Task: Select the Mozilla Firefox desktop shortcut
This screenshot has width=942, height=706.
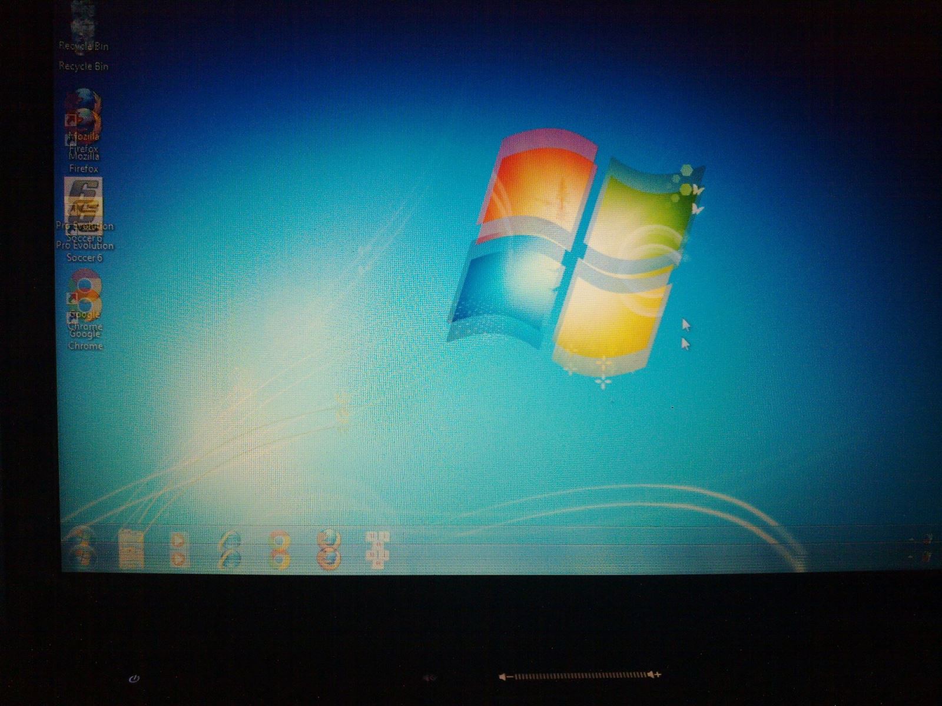Action: coord(84,131)
